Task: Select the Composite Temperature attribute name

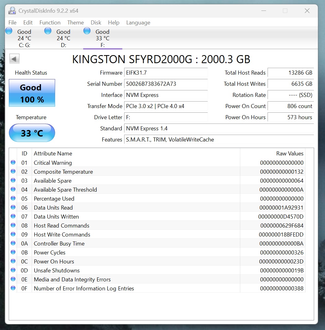Action: click(63, 172)
